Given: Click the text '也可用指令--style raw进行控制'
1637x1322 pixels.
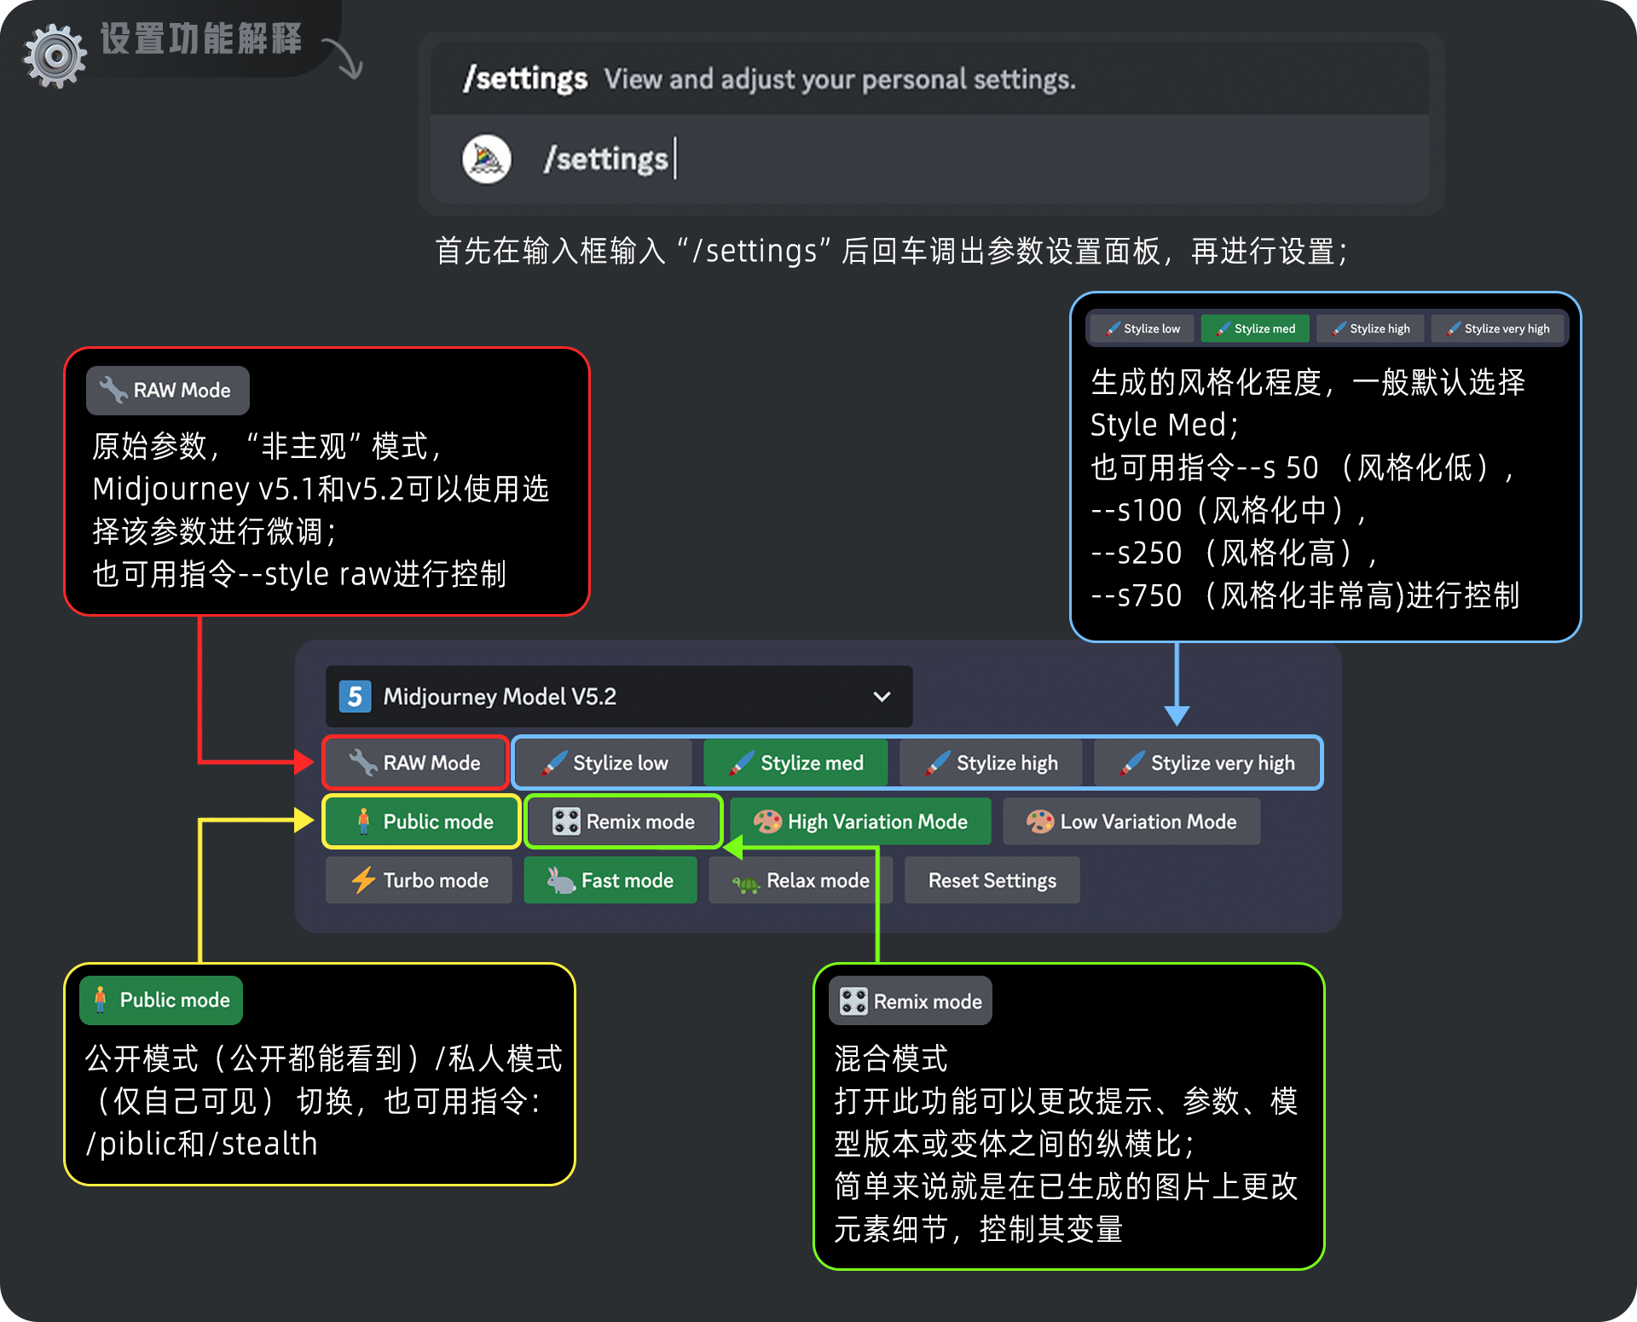Looking at the screenshot, I should pos(299,574).
